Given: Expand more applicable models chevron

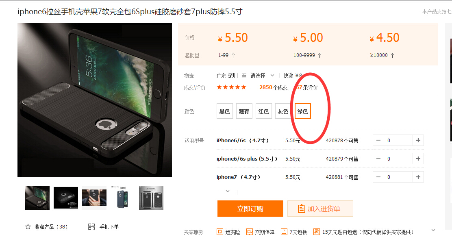Looking at the screenshot, I should point(228,191).
